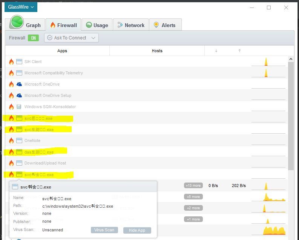This screenshot has height=240, width=299.
Task: Click the Microsoft OneDrive cloud icon
Action: pos(19,84)
